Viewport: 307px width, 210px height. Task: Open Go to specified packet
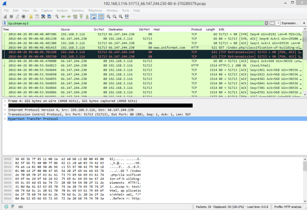pyautogui.click(x=75, y=17)
